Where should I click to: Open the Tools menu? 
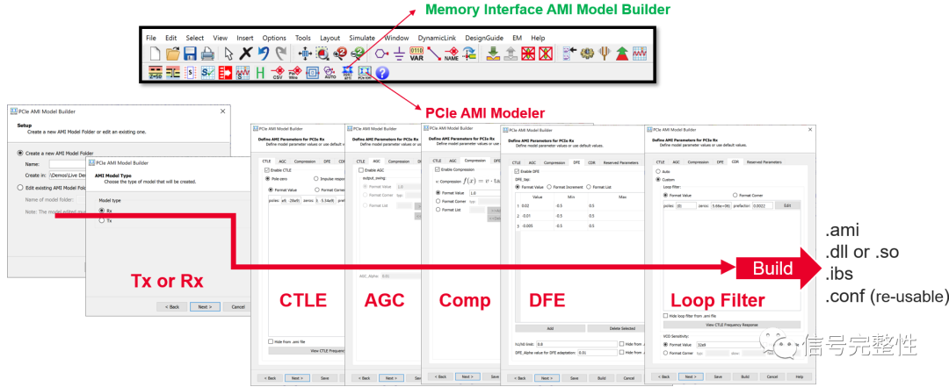pyautogui.click(x=303, y=38)
